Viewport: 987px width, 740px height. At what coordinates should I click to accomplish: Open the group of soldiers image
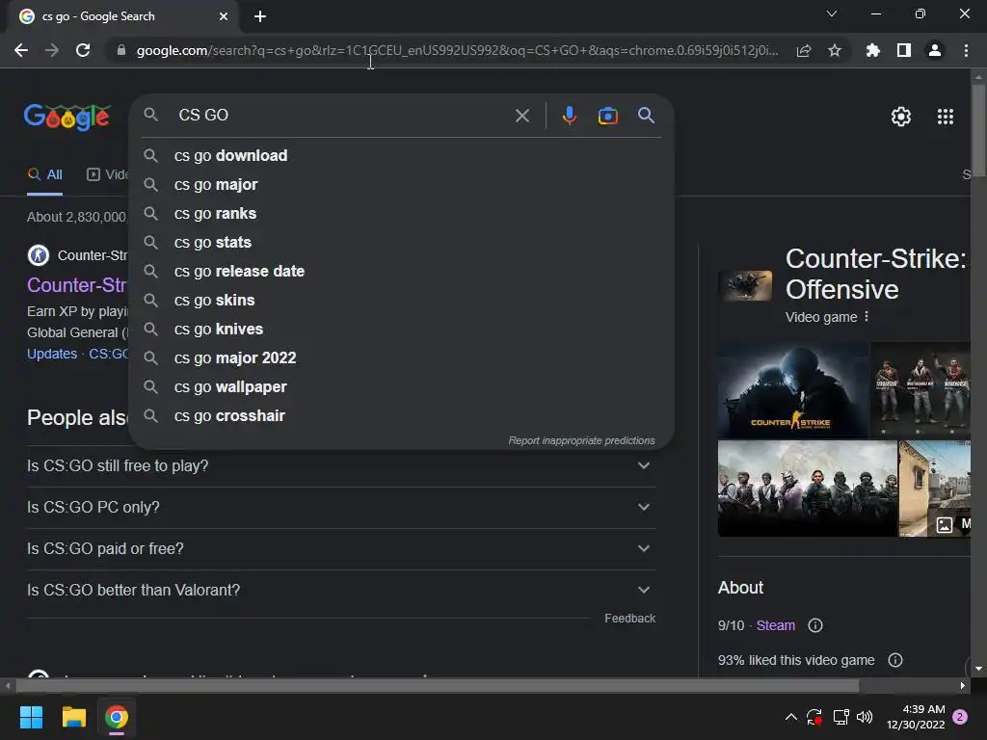807,489
